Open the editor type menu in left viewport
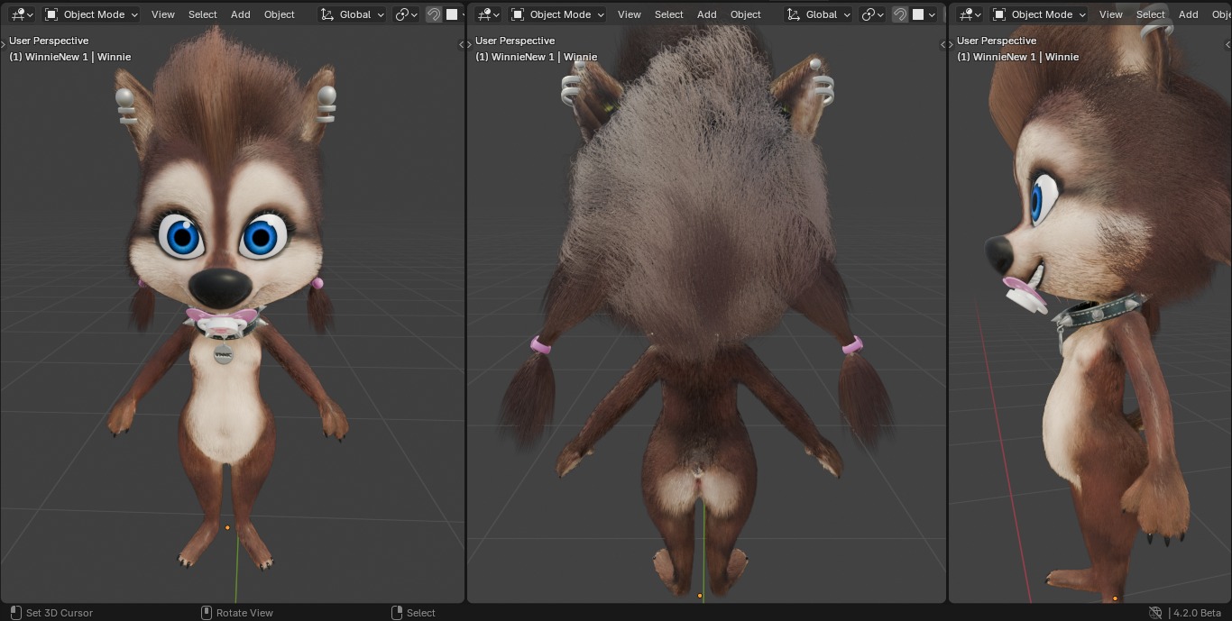 [x=22, y=14]
